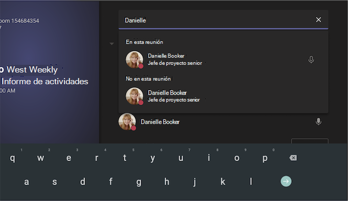Click the No en esta reunión section header
The image size is (348, 201).
pyautogui.click(x=148, y=79)
